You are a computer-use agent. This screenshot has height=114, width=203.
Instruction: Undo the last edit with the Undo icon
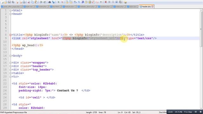pos(41,2)
